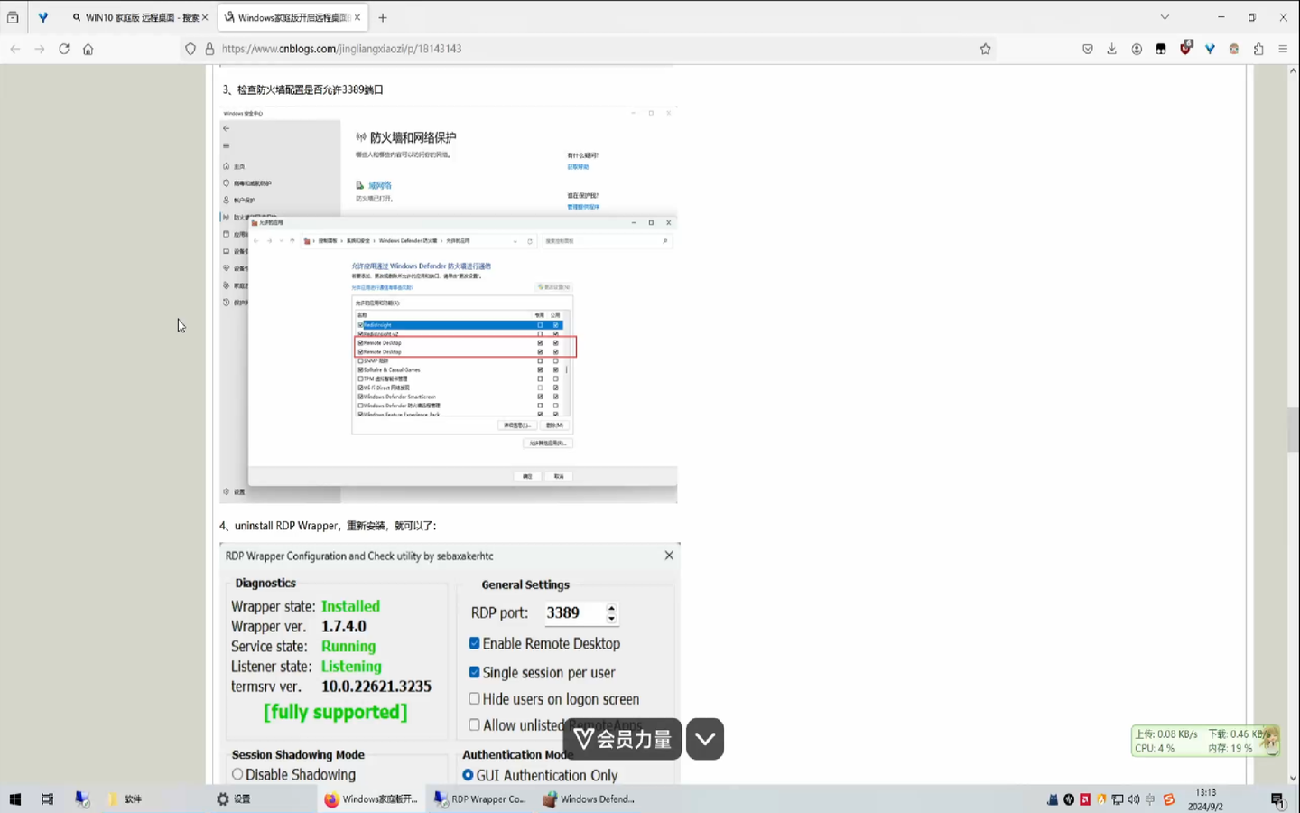This screenshot has height=813, width=1300.
Task: Bookmark this page with the star
Action: click(986, 49)
